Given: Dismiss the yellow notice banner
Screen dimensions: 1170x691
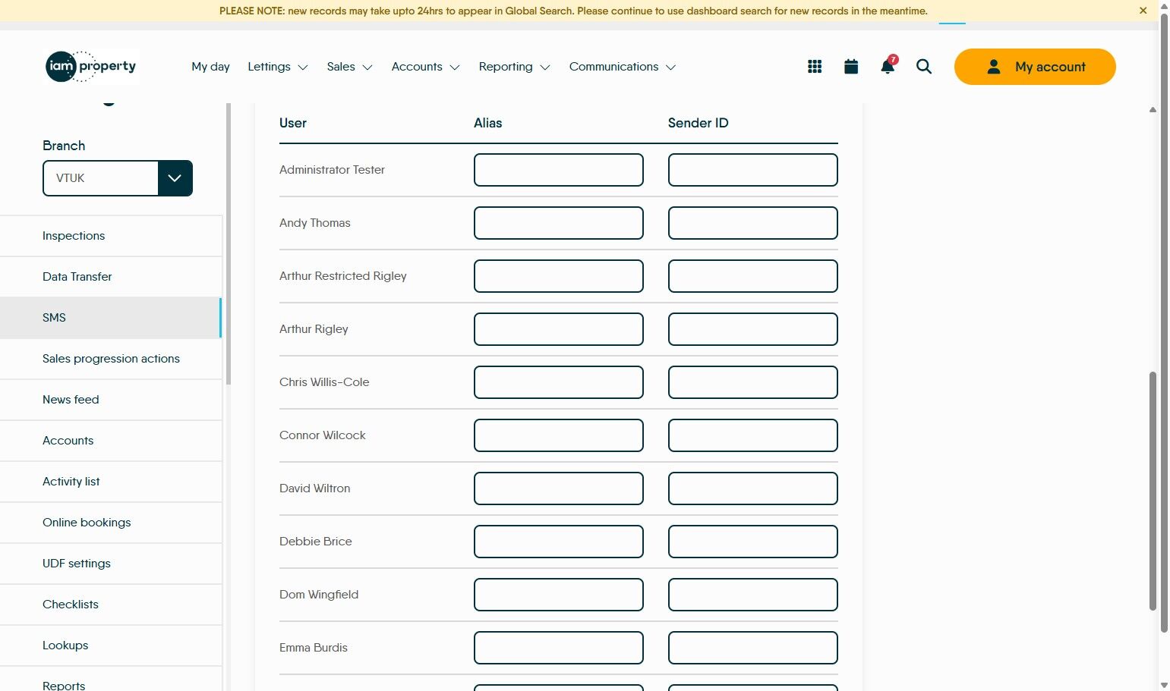Looking at the screenshot, I should click(x=1143, y=11).
